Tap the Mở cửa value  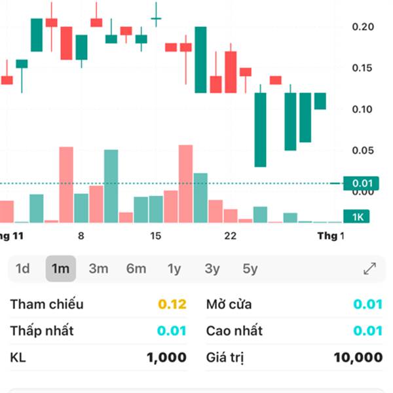point(368,305)
